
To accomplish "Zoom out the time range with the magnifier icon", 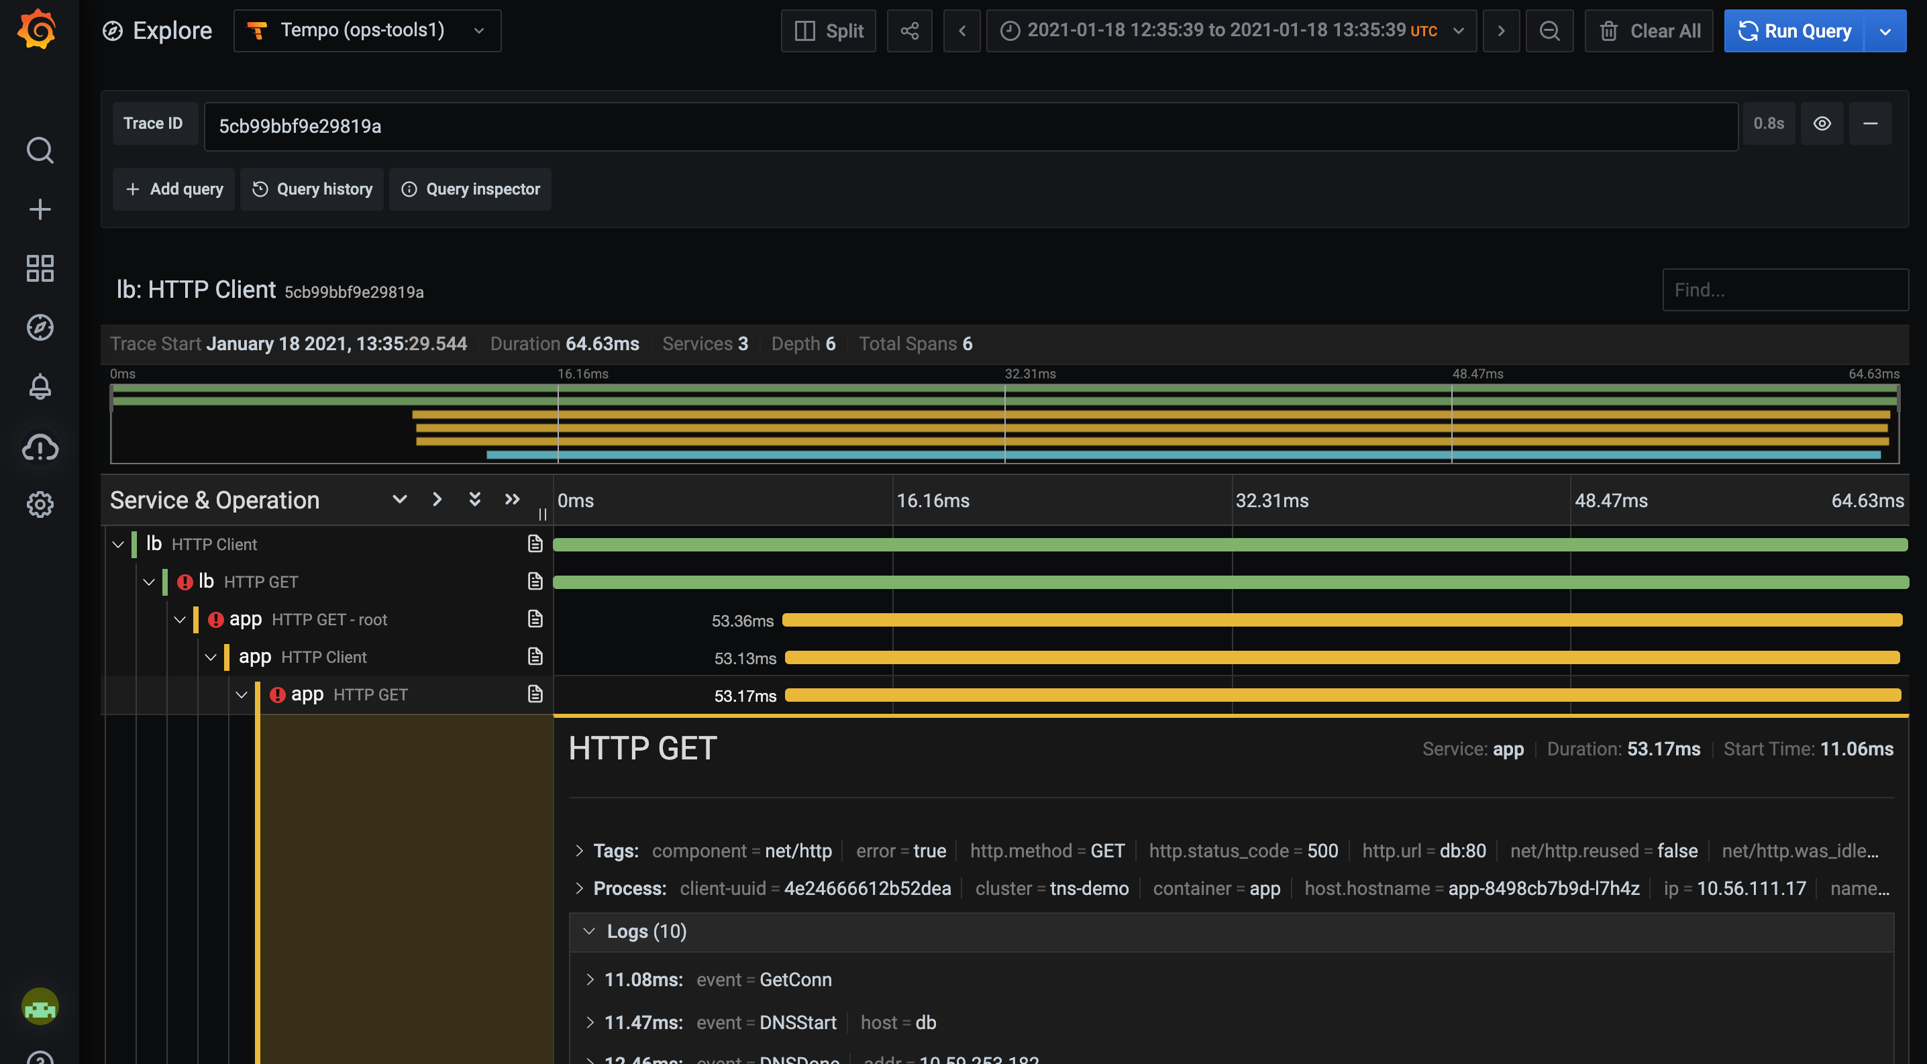I will tap(1549, 31).
